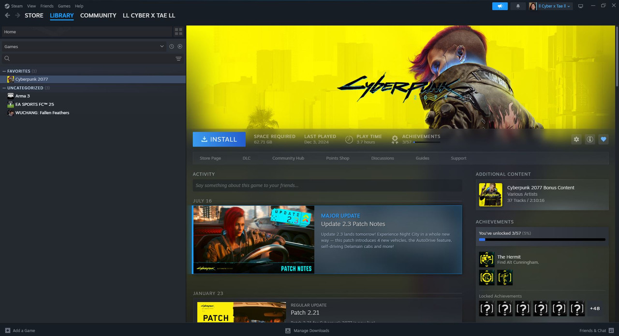Click the back navigation arrow
Viewport: 619px width, 336px height.
(x=7, y=15)
